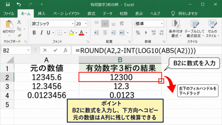
Task: Click 何をしますか search box
Action: click(x=185, y=14)
